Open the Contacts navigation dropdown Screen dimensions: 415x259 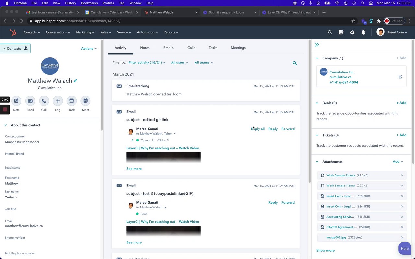point(32,32)
